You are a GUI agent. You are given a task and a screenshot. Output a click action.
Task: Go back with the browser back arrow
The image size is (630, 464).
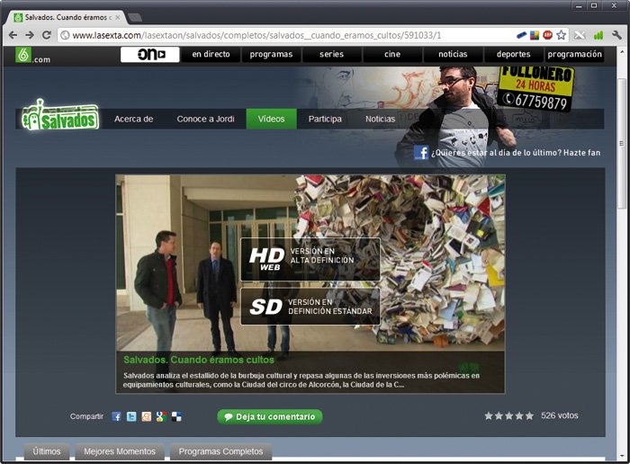click(x=13, y=35)
